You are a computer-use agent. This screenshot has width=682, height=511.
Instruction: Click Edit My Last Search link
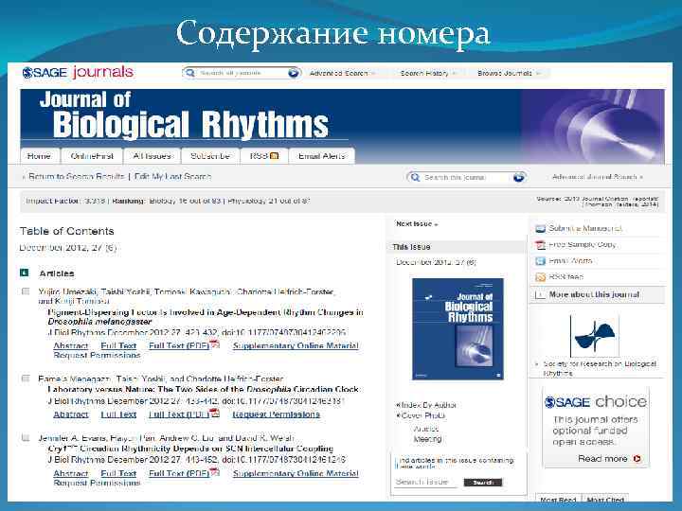172,176
